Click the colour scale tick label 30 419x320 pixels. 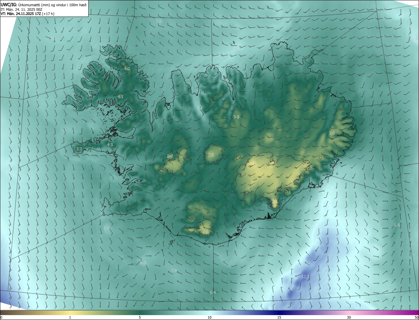click(349, 317)
